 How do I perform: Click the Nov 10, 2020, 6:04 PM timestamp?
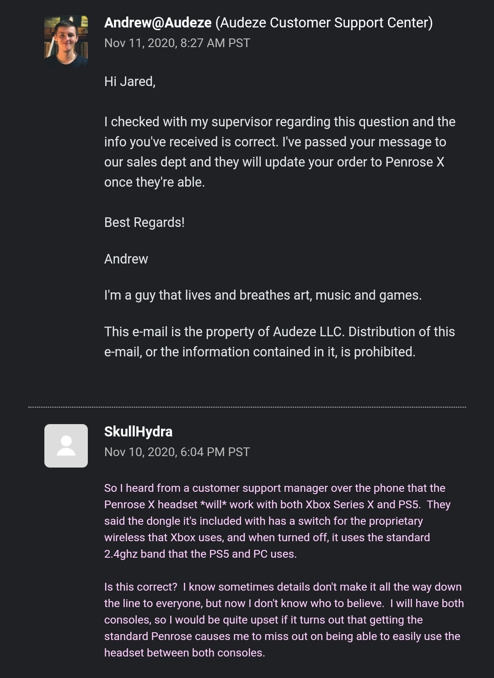[x=177, y=452]
